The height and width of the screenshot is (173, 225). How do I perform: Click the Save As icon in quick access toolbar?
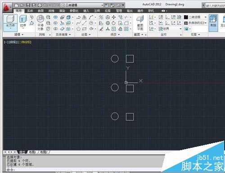[x=34, y=5]
